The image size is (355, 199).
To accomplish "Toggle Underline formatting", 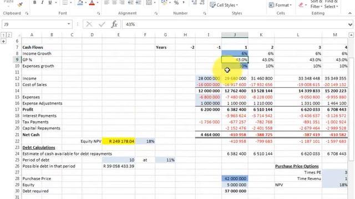I will pos(50,2).
